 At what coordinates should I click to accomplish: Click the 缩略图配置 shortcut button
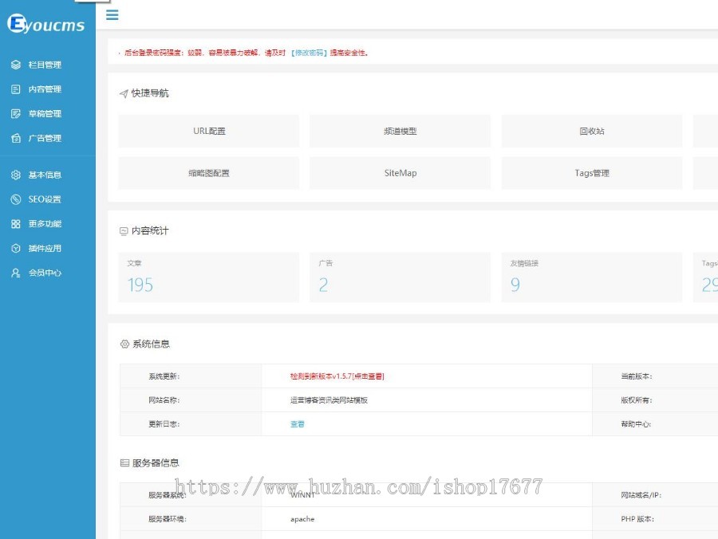coord(209,173)
